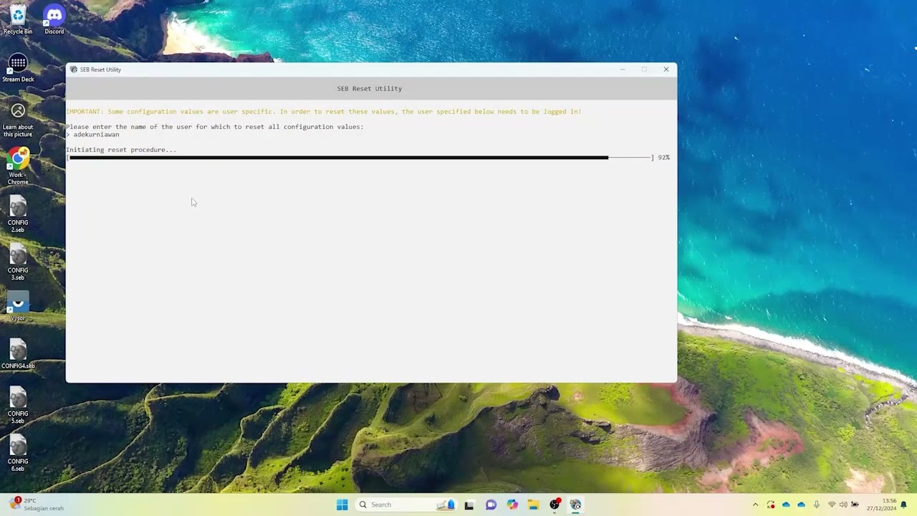
Task: Open the purple chat app on taskbar
Action: pos(491,505)
